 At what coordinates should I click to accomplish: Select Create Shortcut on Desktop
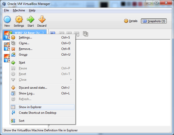(x=37, y=113)
